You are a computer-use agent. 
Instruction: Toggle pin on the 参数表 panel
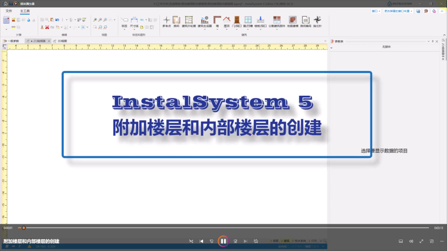click(x=432, y=41)
